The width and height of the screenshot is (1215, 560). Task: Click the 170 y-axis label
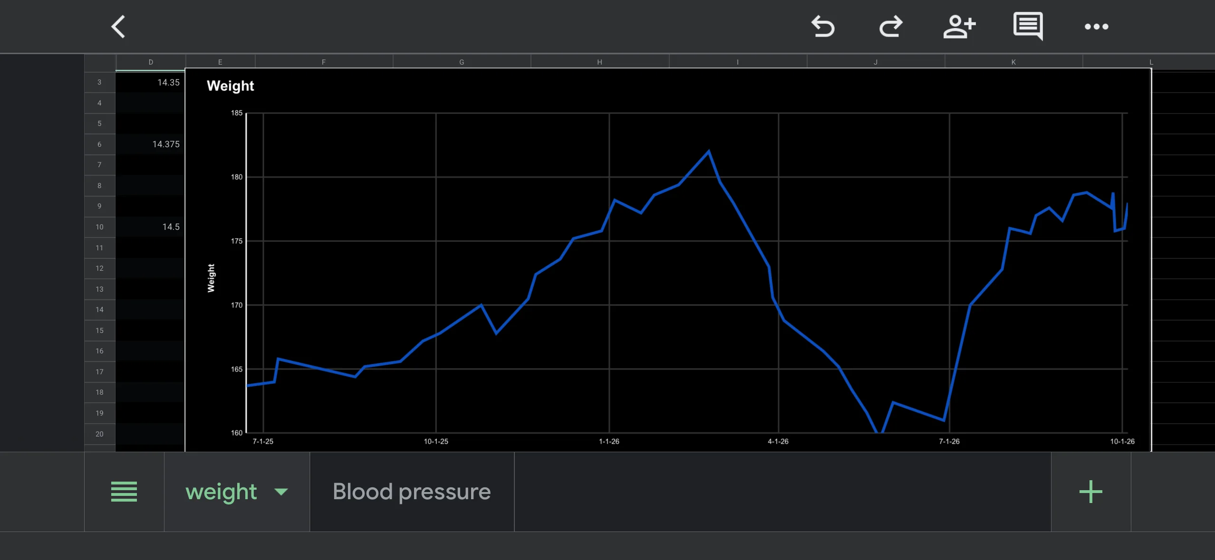[x=237, y=305]
